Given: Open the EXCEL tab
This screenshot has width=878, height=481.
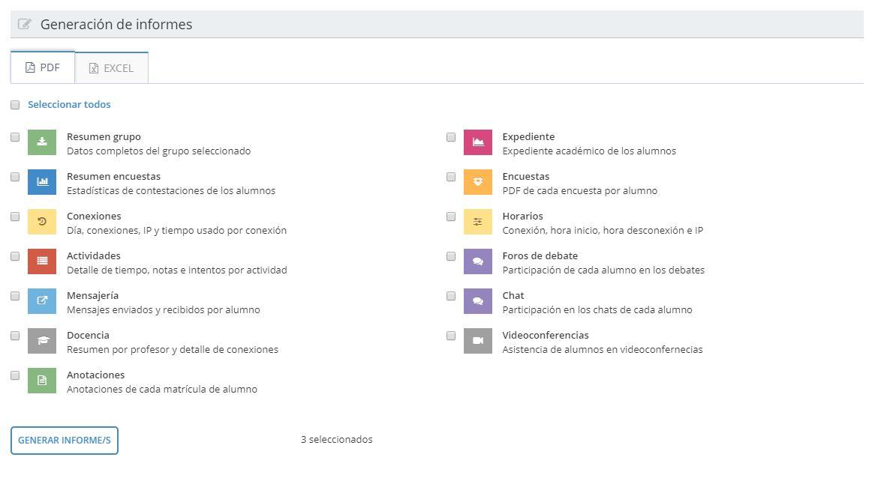Looking at the screenshot, I should click(111, 68).
